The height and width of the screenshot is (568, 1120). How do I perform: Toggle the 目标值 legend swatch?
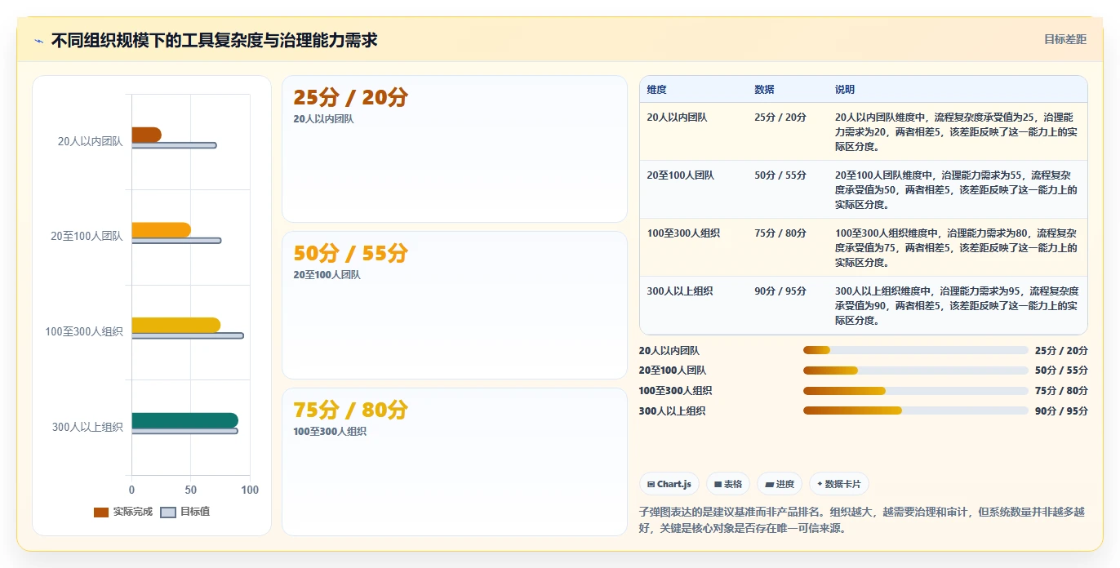(168, 513)
